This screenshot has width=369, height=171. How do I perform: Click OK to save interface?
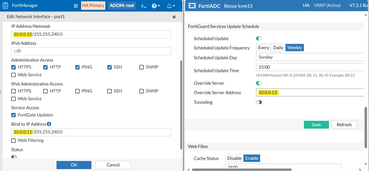tap(74, 165)
